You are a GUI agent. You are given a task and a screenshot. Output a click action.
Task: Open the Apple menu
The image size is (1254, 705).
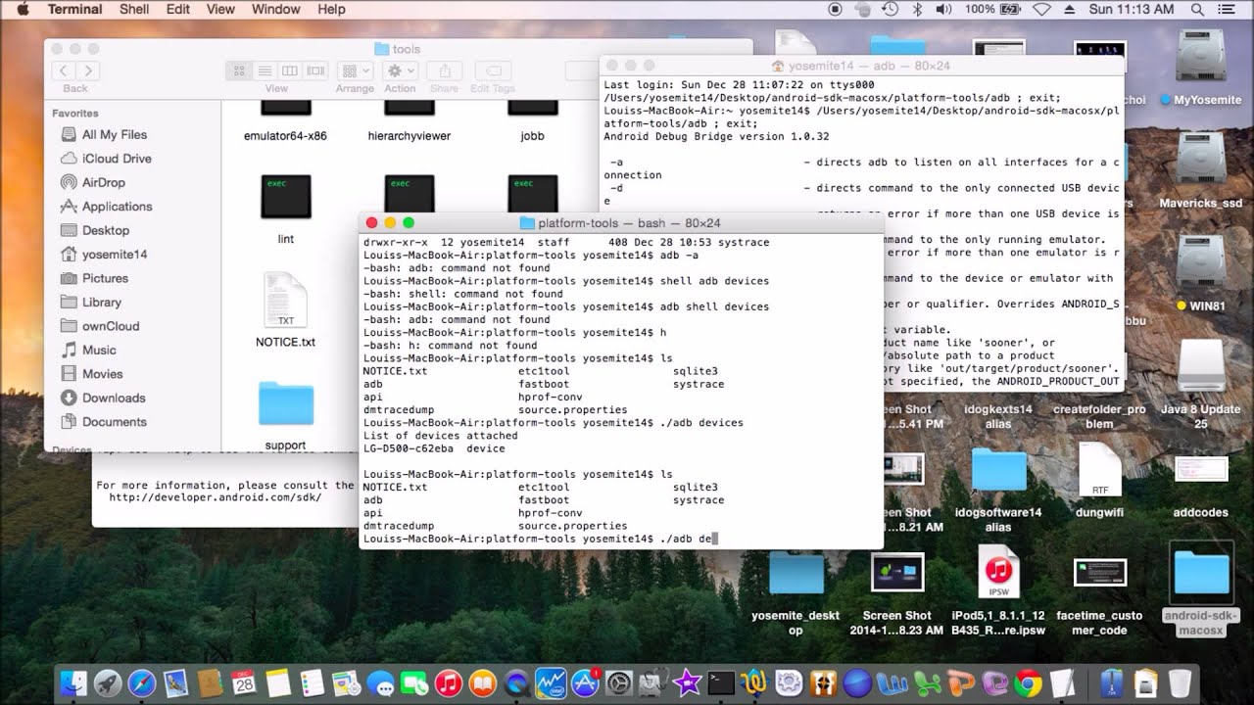click(x=24, y=9)
